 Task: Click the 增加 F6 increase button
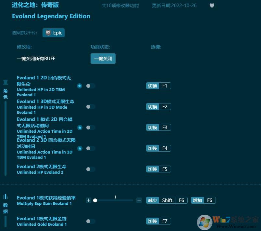pyautogui.click(x=203, y=200)
